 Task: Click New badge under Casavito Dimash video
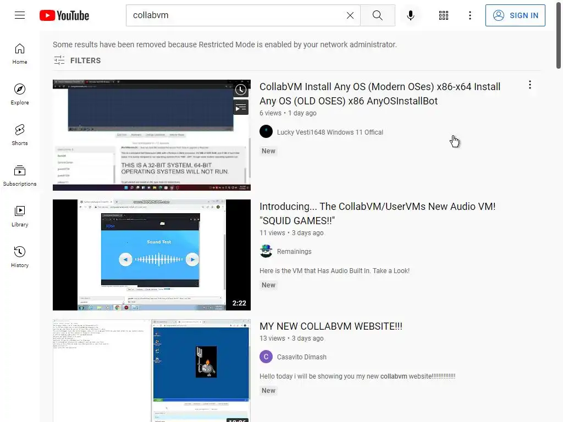point(268,391)
